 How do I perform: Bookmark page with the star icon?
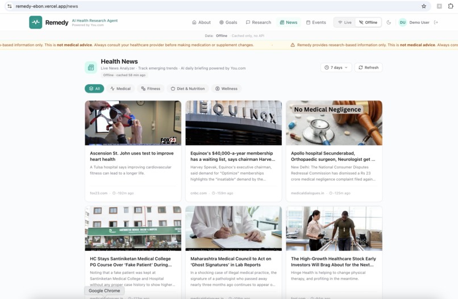tap(423, 6)
